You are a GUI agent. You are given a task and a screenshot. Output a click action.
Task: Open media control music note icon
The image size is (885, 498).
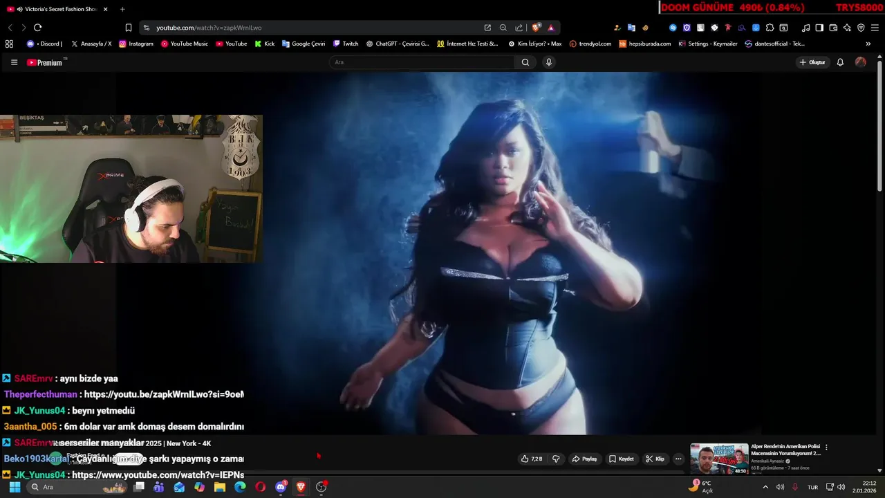pos(805,28)
